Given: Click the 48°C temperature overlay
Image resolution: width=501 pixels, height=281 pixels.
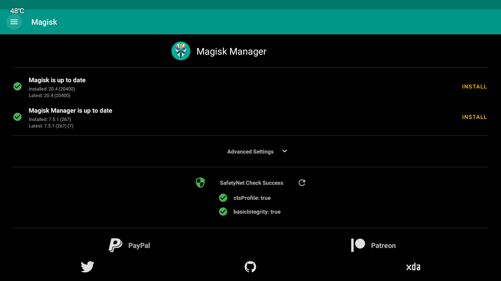Looking at the screenshot, I should (17, 11).
